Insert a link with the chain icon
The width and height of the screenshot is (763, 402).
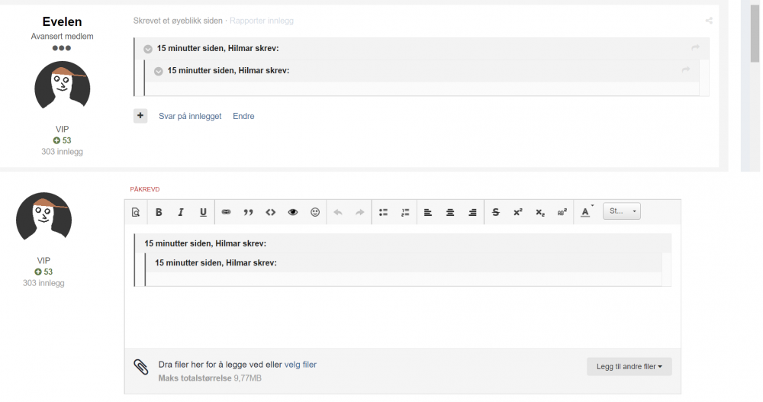[x=226, y=212]
